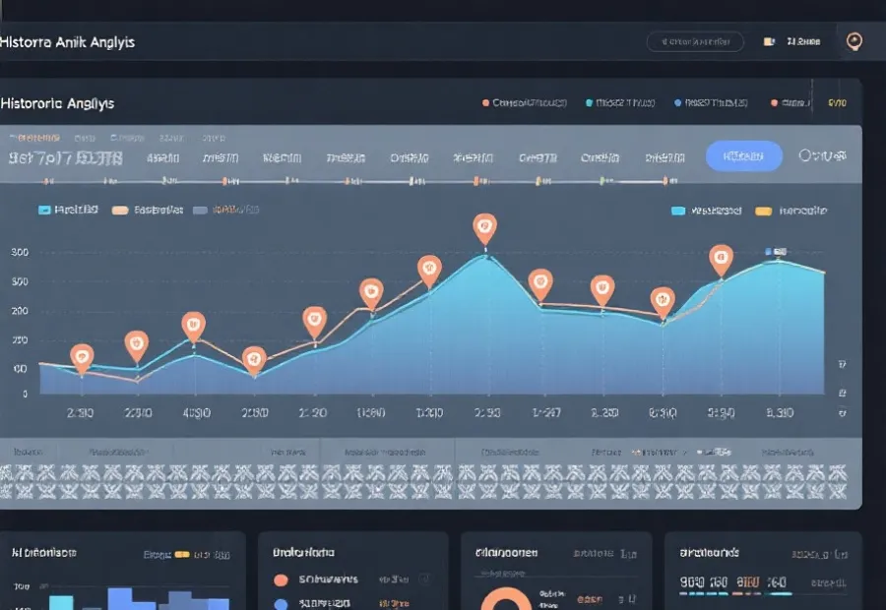This screenshot has width=886, height=610.
Task: Click into the rounded search field in the top bar
Action: (x=694, y=41)
